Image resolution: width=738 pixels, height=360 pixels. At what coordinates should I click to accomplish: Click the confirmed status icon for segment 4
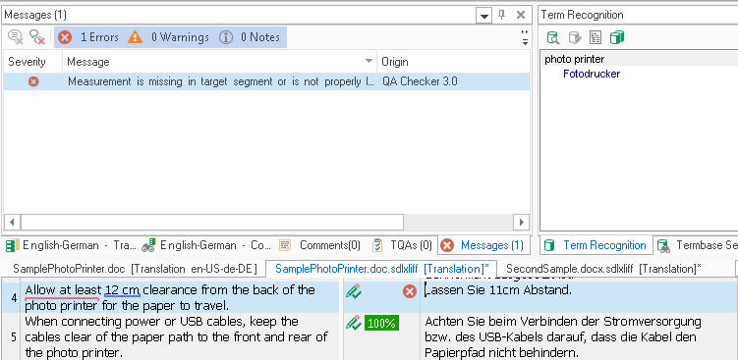tap(354, 291)
